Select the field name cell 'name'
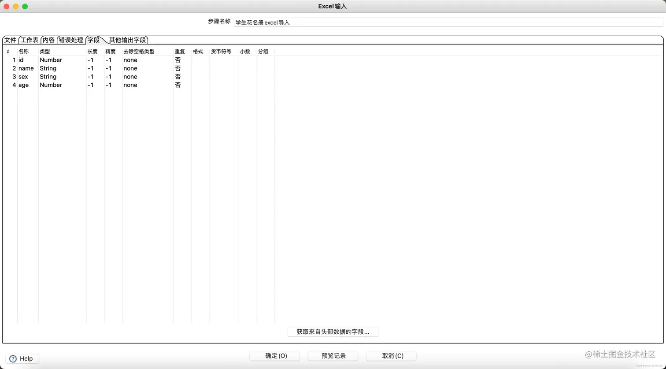This screenshot has width=666, height=369. click(28, 68)
